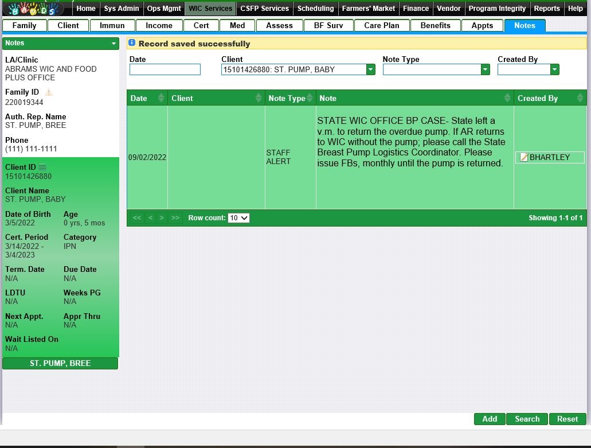Screen dimensions: 591x448
Task: Open the Created By filter dropdown
Action: [x=554, y=69]
